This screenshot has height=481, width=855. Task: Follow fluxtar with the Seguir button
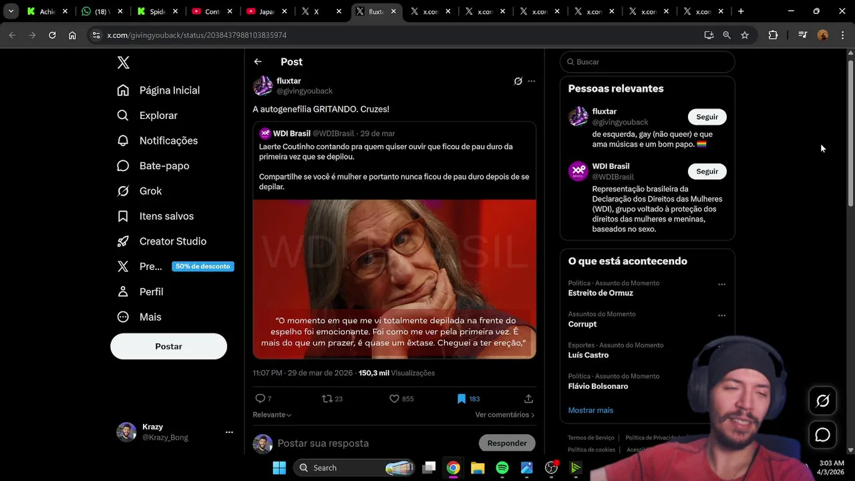click(x=707, y=117)
